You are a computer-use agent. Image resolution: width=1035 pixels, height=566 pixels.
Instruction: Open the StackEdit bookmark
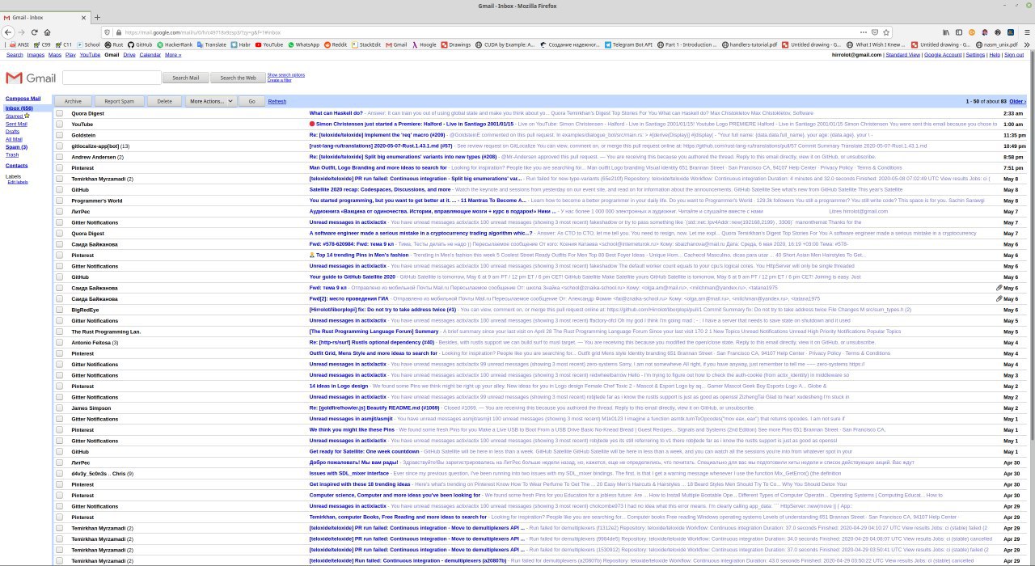[366, 44]
